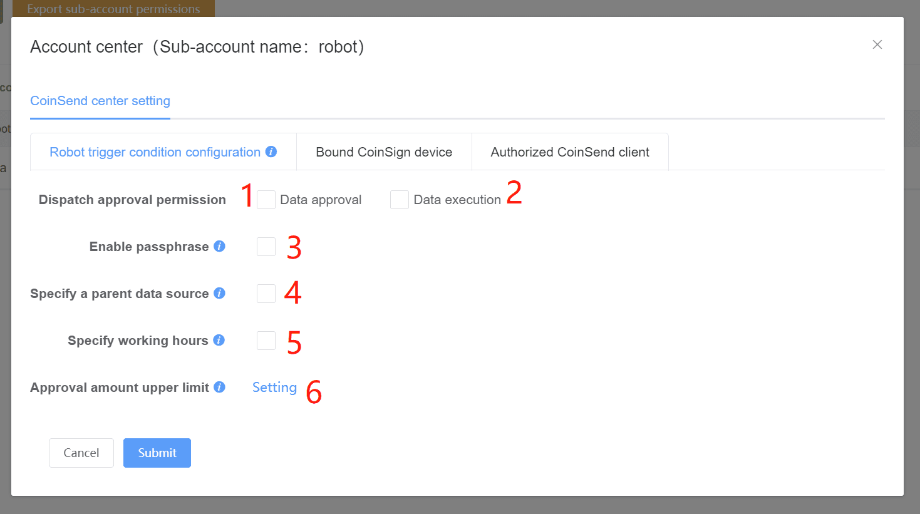Click the CoinSend center setting tab
This screenshot has width=920, height=514.
pyautogui.click(x=100, y=100)
